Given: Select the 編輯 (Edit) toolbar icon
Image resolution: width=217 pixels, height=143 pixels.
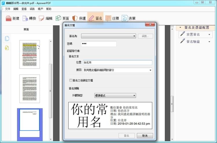Looking at the screenshot, I should (41, 18).
